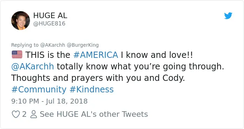The height and width of the screenshot is (129, 244).
Task: Click the 'totally know what you're going through' text
Action: click(x=140, y=67)
